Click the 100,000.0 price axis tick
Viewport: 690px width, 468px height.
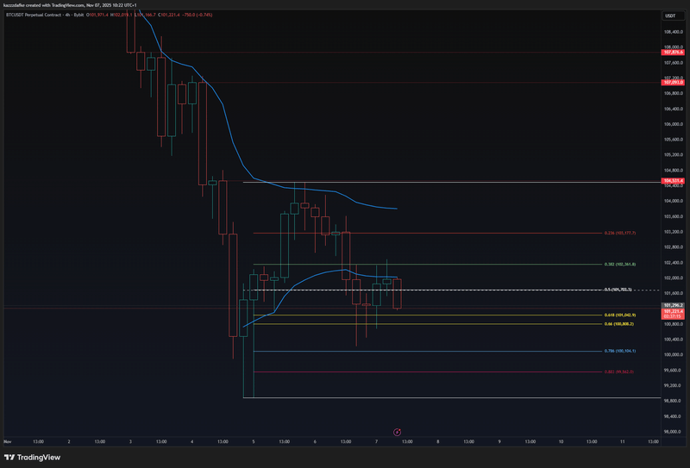tap(674, 355)
